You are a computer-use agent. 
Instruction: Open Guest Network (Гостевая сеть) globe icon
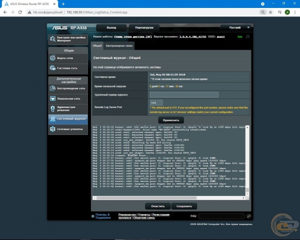(52, 68)
